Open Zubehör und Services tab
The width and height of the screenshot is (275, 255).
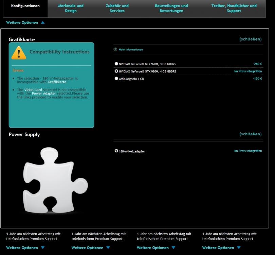click(117, 8)
